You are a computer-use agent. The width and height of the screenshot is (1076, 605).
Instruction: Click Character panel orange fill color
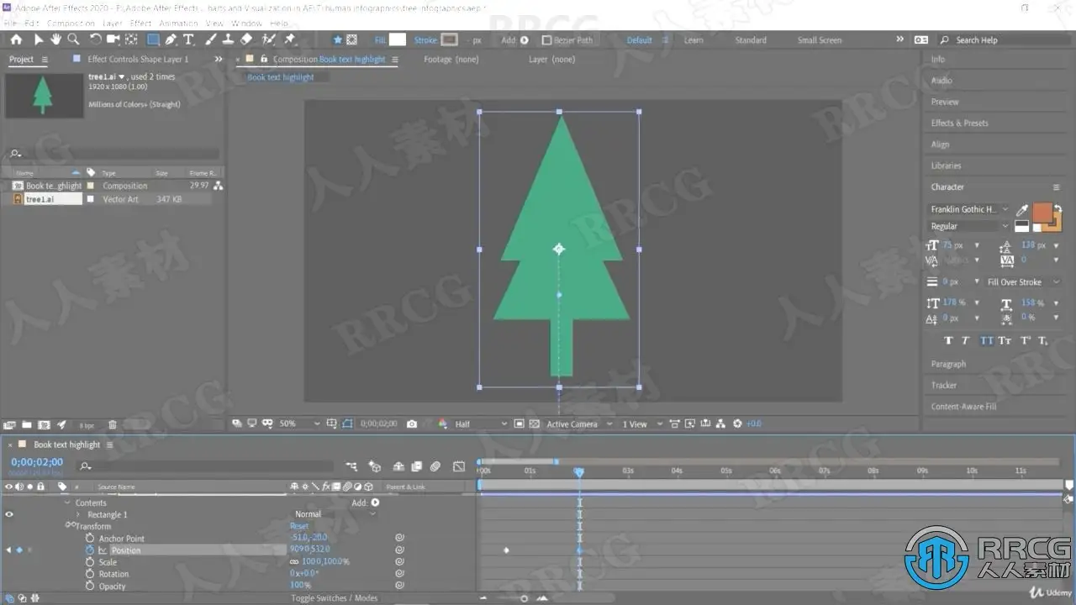point(1042,213)
